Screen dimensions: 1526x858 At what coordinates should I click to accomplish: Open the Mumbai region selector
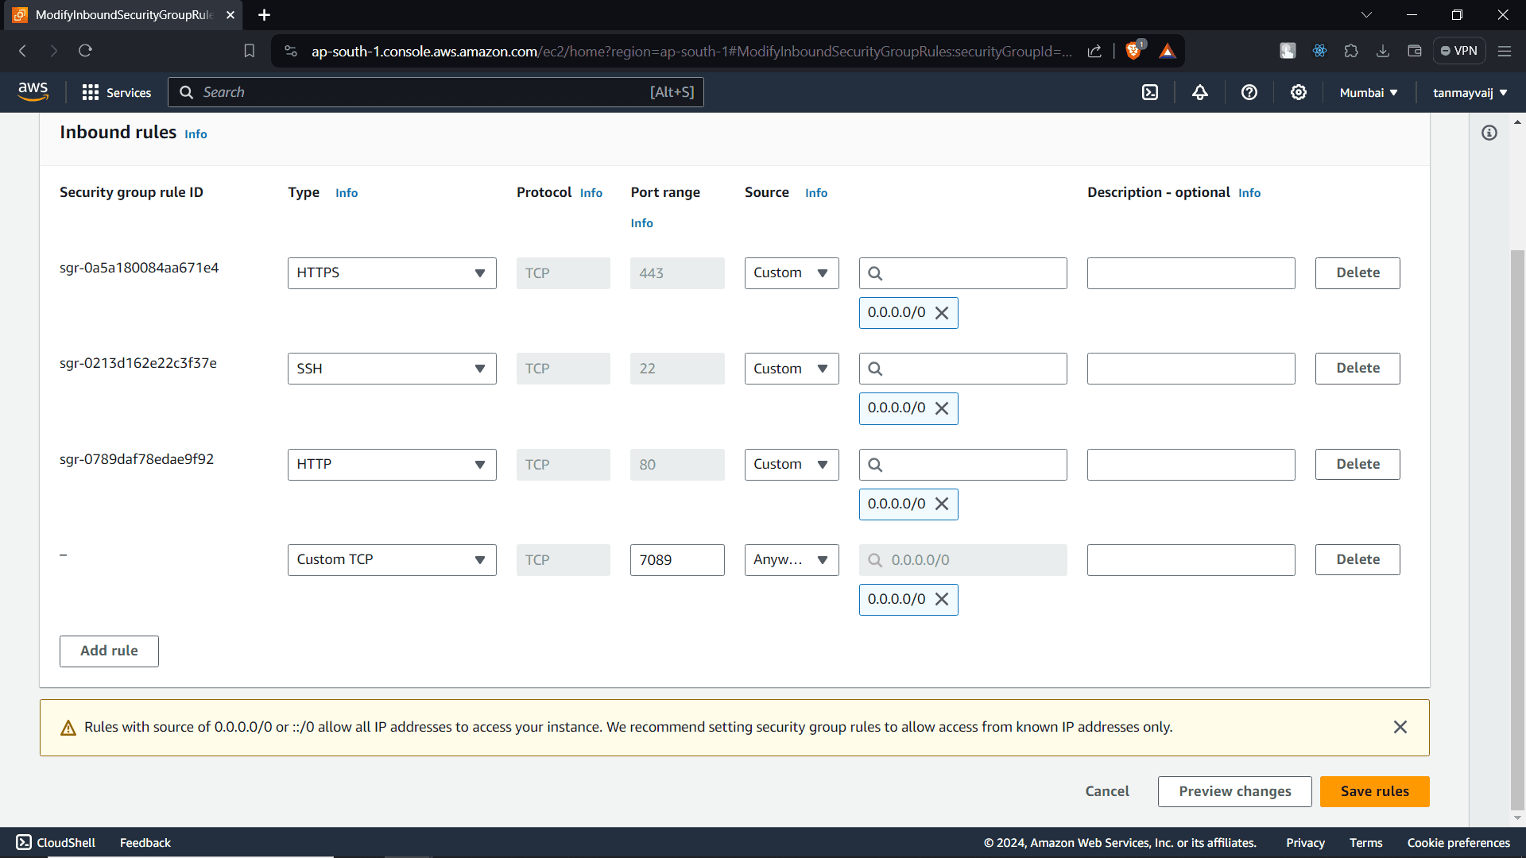pos(1369,93)
